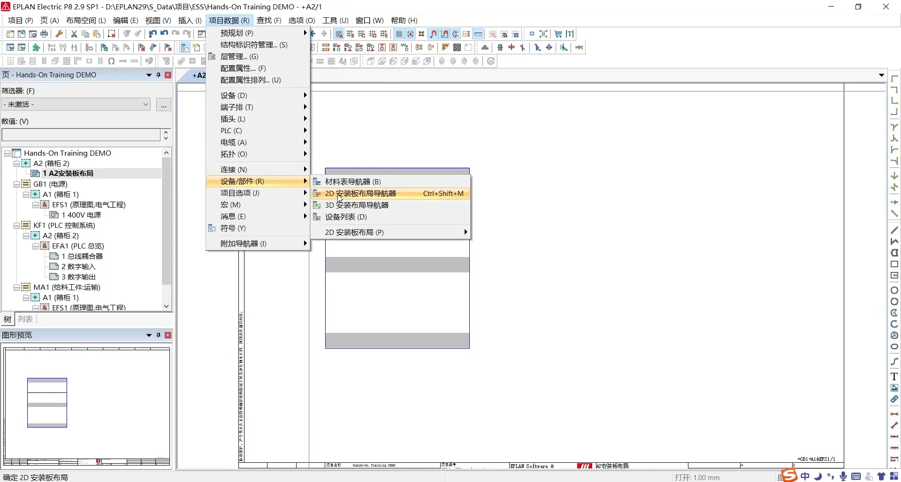The height and width of the screenshot is (482, 901).
Task: Select the Rectangle drawing tool
Action: (894, 264)
